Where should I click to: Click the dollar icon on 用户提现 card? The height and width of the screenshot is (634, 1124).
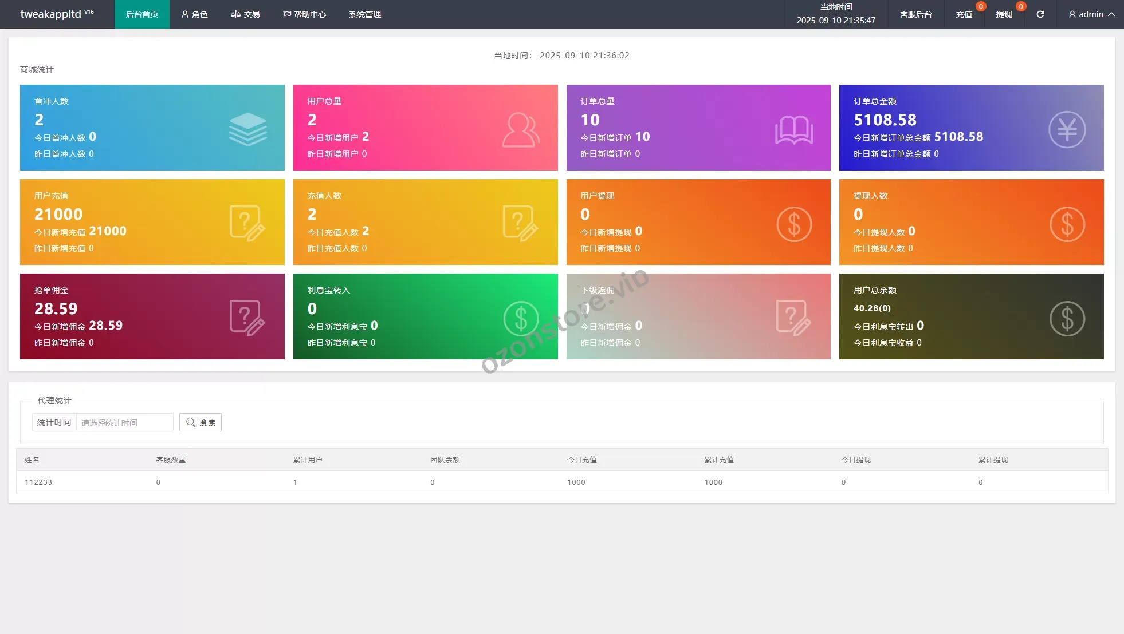pyautogui.click(x=793, y=224)
